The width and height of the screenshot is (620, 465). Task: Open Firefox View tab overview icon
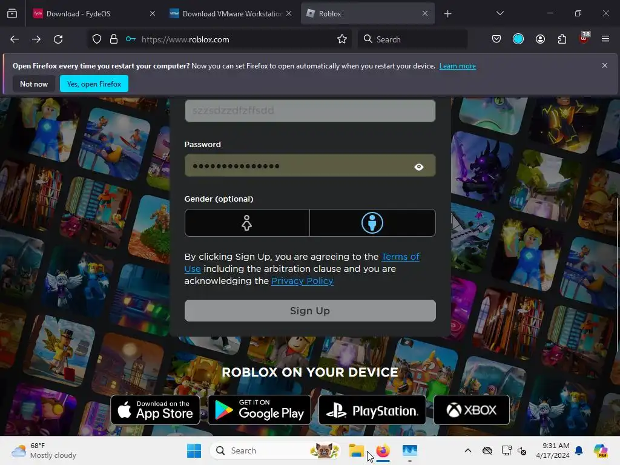12,14
